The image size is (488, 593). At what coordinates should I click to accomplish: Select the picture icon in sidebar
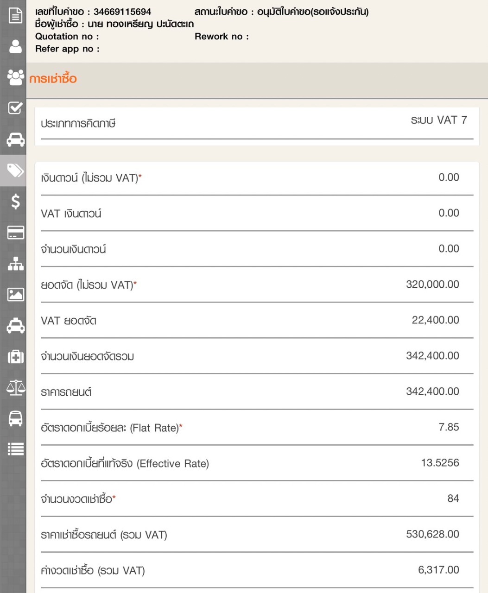[15, 295]
